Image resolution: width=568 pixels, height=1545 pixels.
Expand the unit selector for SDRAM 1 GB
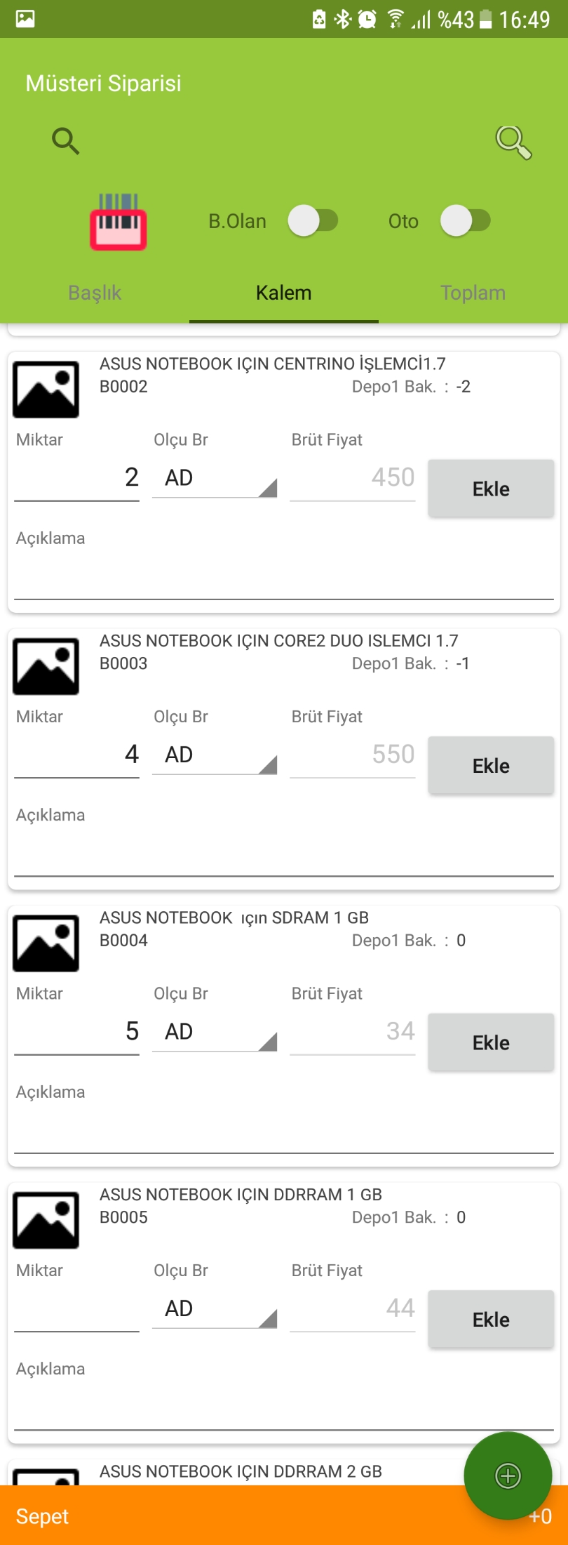coord(215,1032)
